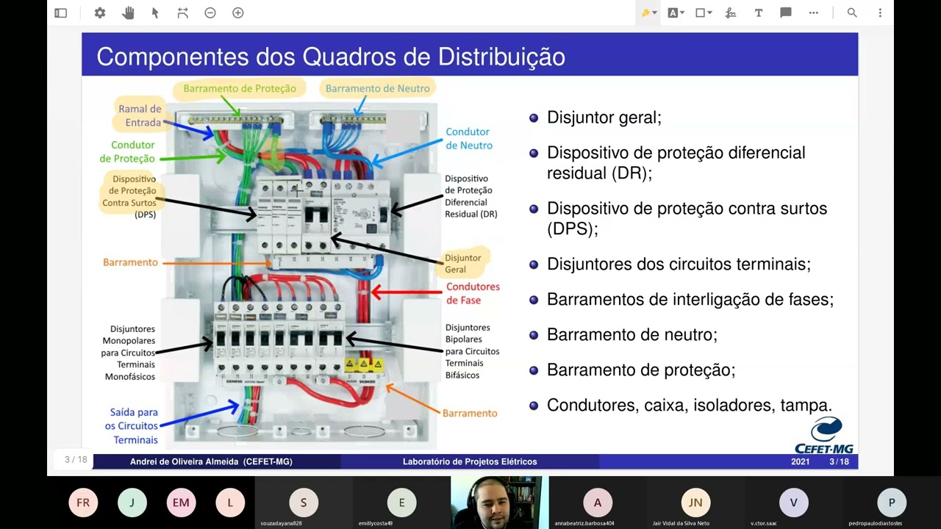Viewport: 941px width, 529px height.
Task: Select participant tile Jair Vidal da Silva Neto
Action: [x=695, y=503]
